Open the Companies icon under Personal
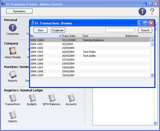Image resolution: width=160 pixels, height=131 pixels. 13,28
